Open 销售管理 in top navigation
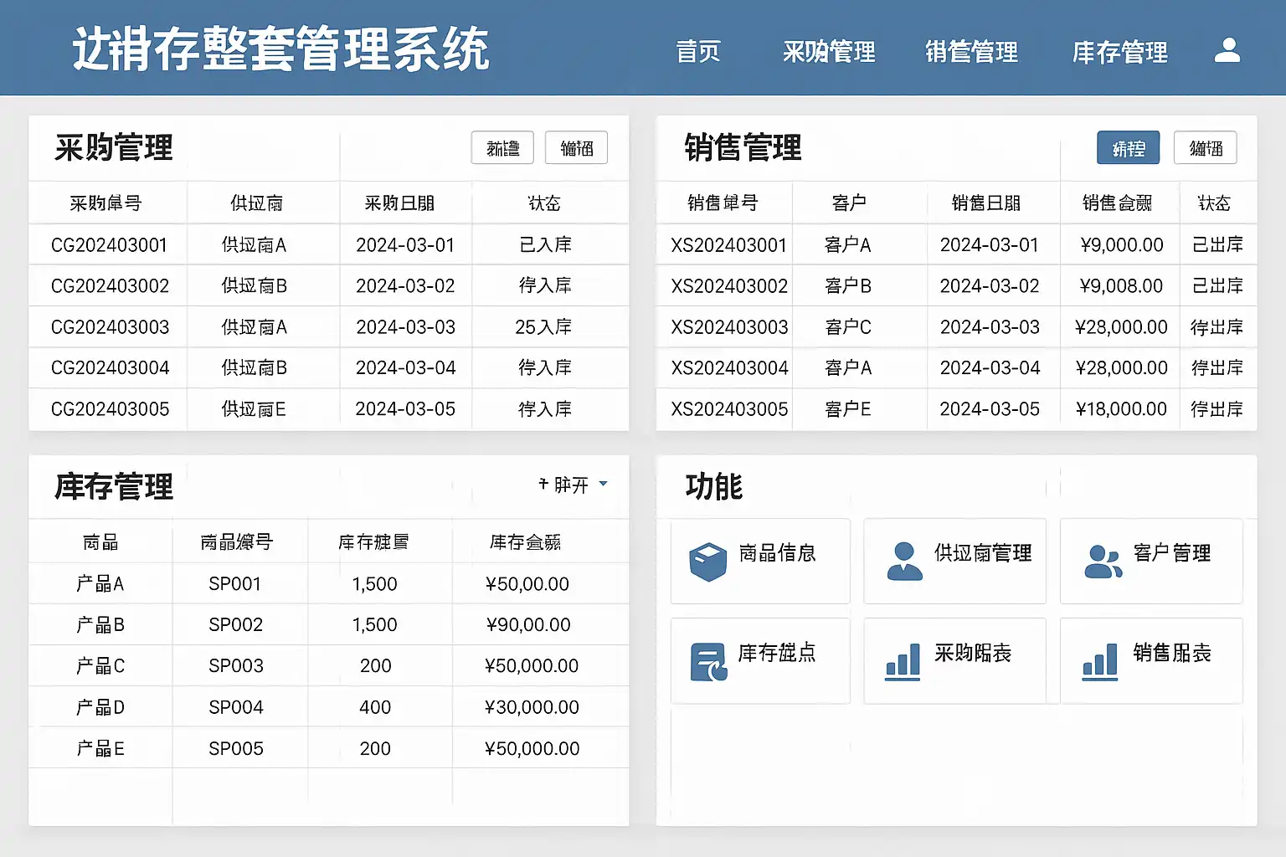 click(x=971, y=52)
